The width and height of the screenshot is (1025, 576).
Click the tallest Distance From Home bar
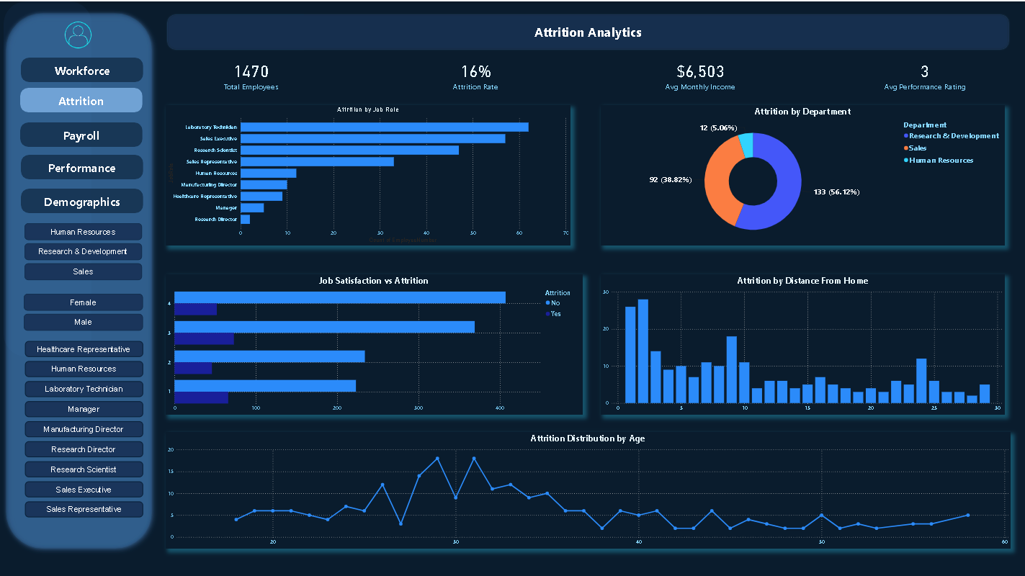(643, 351)
